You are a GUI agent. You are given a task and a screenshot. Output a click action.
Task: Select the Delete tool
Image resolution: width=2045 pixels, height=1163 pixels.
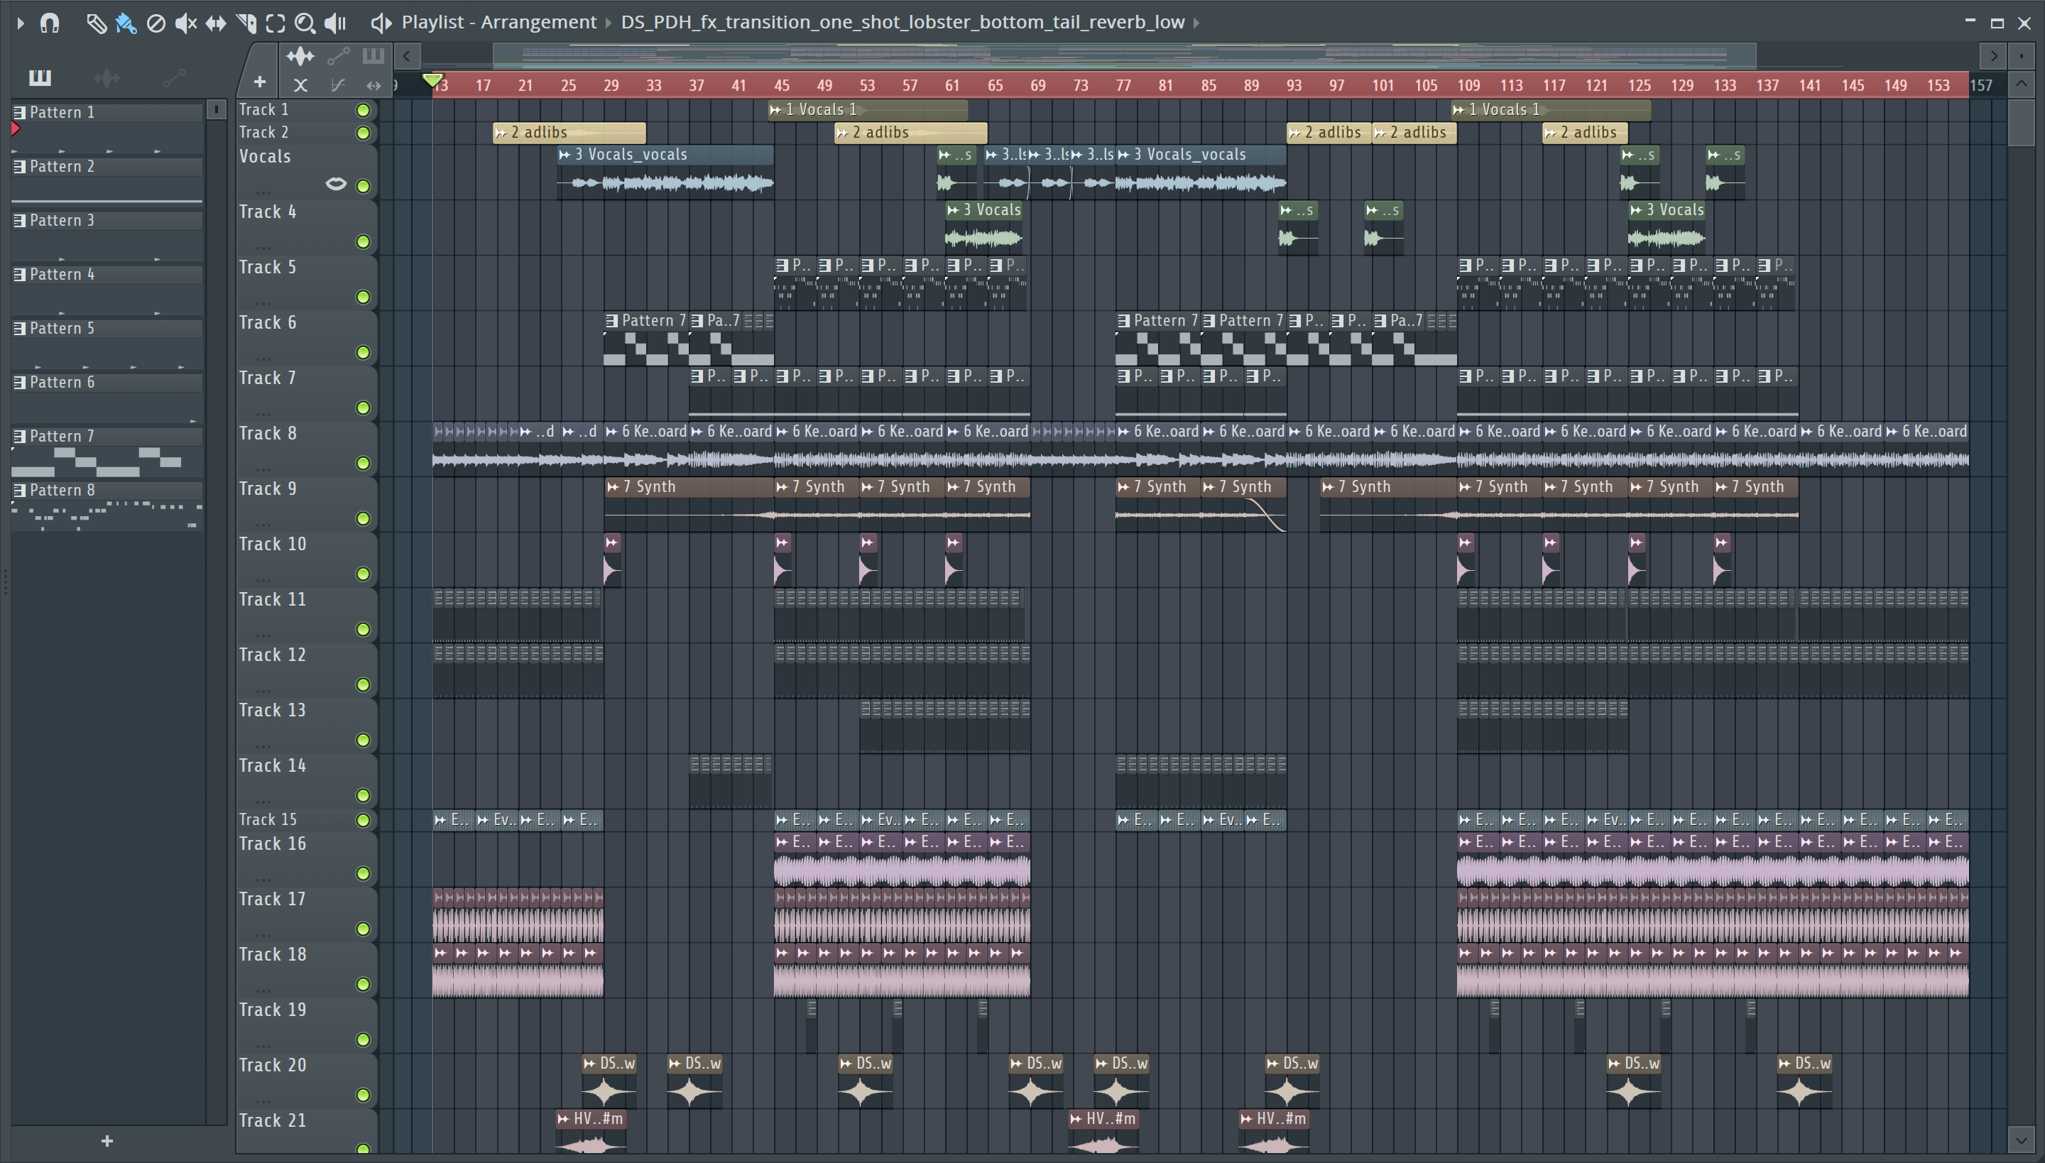pyautogui.click(x=156, y=23)
